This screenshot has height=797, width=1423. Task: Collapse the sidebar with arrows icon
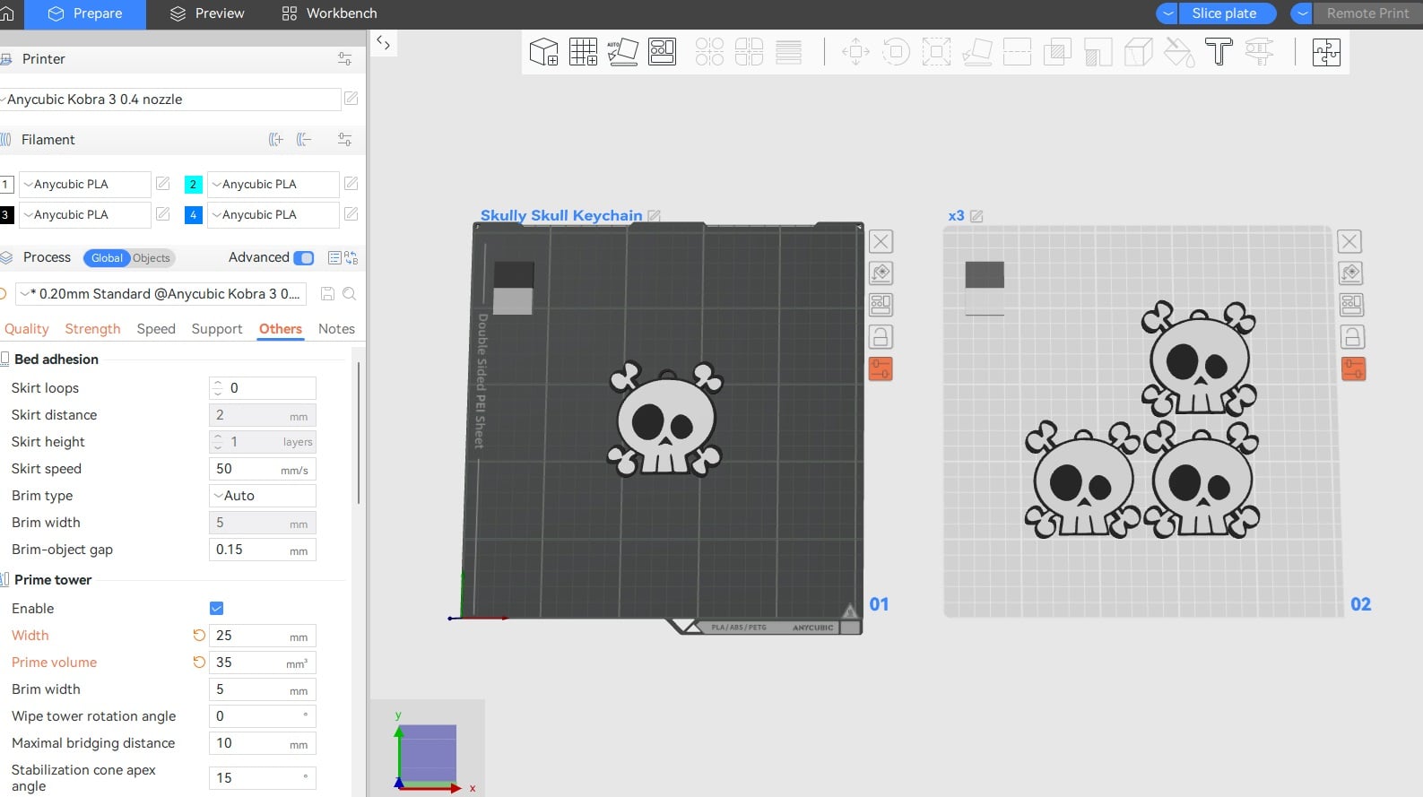384,42
